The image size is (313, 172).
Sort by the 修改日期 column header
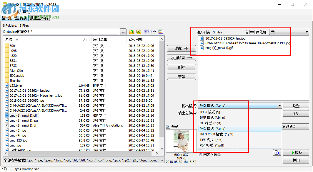(143, 40)
